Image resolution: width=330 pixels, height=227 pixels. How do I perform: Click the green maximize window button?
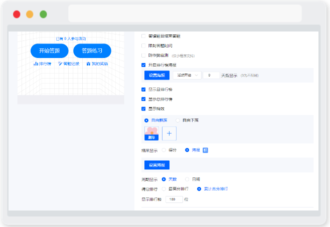pos(43,14)
